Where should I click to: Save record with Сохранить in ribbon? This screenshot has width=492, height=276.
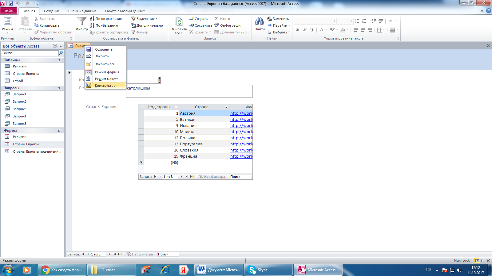tap(200, 25)
